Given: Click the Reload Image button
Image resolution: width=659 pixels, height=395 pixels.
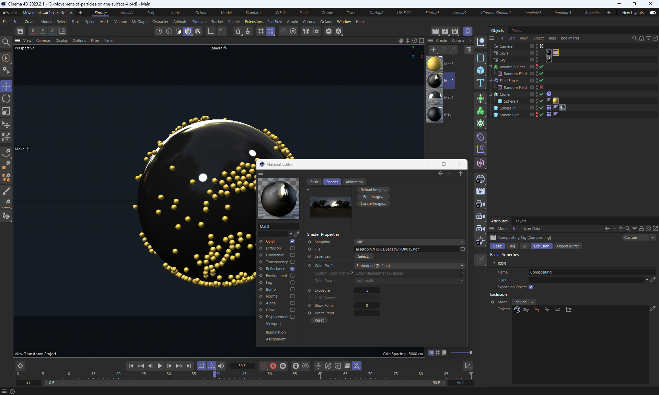Looking at the screenshot, I should point(373,190).
